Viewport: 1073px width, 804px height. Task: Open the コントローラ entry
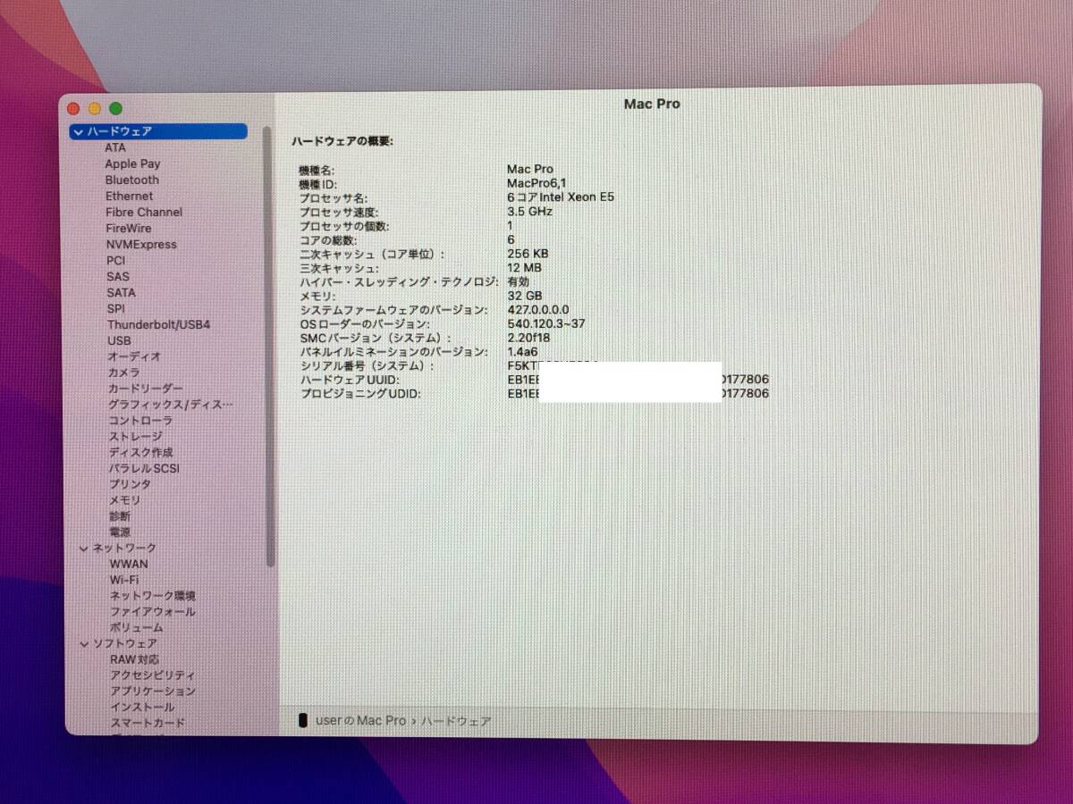tap(140, 421)
